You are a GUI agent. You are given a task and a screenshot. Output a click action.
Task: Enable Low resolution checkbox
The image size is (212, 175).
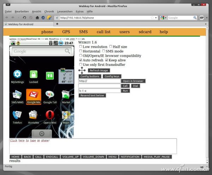[x=81, y=46]
